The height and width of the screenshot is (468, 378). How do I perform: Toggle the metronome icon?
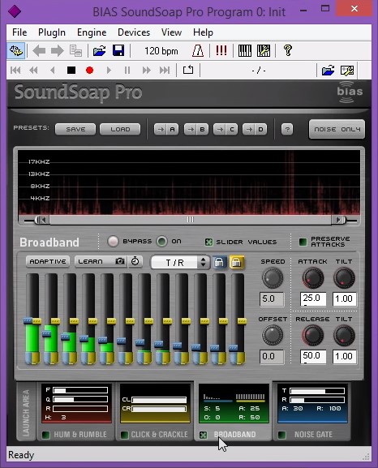tap(198, 51)
